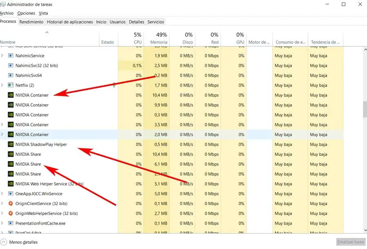
Task: Click the OriginWebHelperService process icon
Action: [11, 213]
